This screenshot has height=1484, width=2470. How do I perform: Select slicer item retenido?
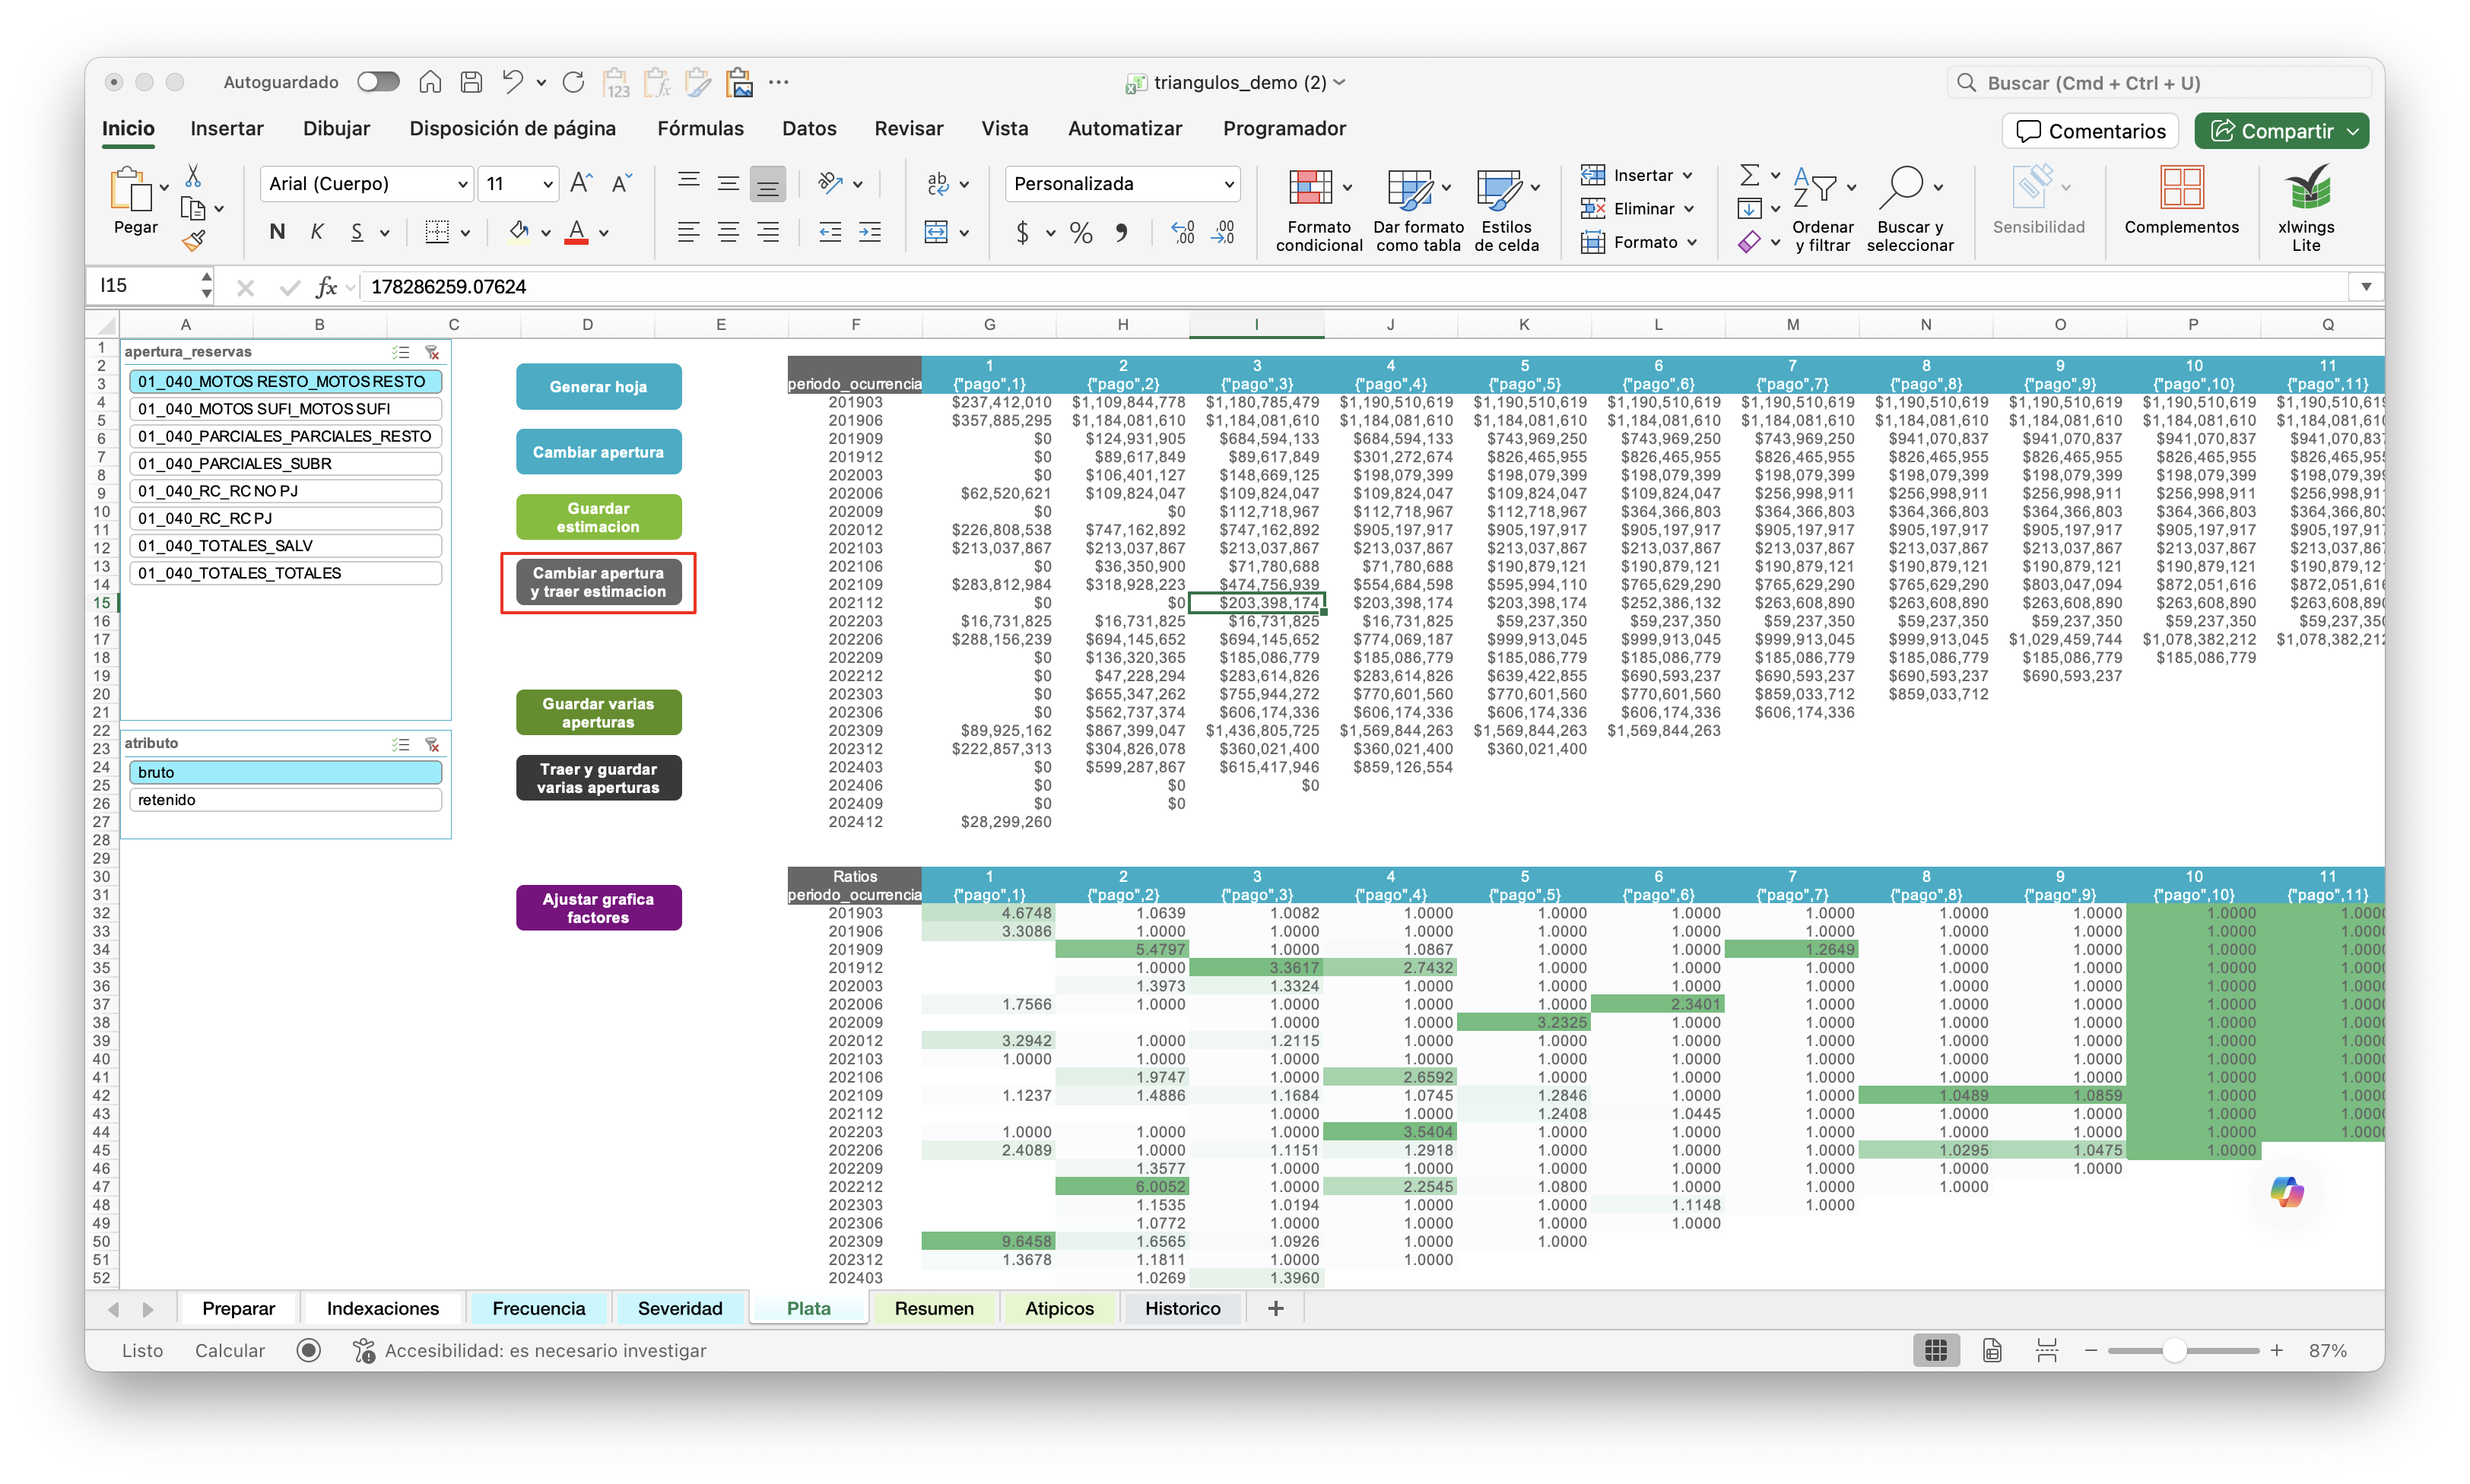coord(285,800)
